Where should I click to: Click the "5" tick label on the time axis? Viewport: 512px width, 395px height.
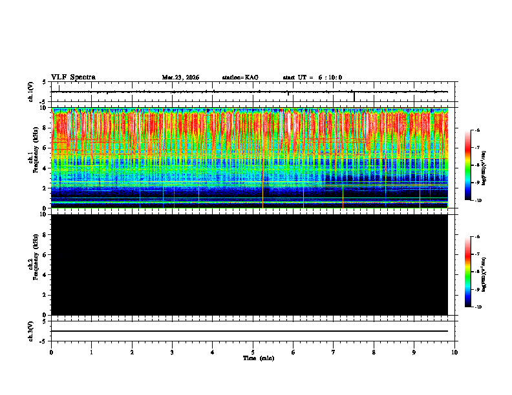coord(253,352)
